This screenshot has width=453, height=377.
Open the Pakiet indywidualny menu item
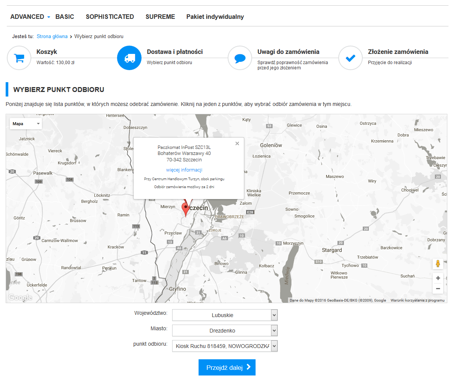[215, 17]
